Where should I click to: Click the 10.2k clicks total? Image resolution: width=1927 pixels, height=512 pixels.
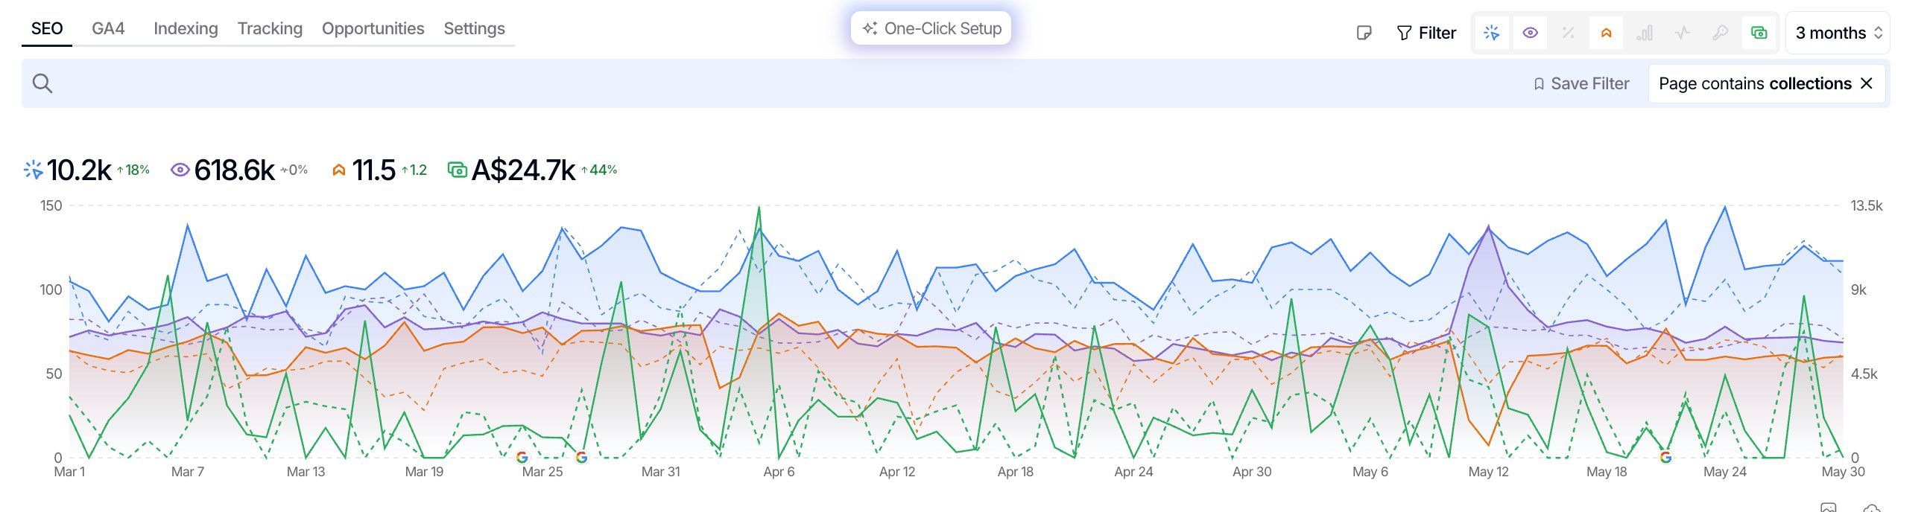[79, 170]
